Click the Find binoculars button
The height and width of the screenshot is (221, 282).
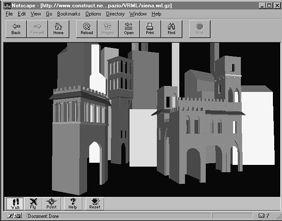(172, 29)
